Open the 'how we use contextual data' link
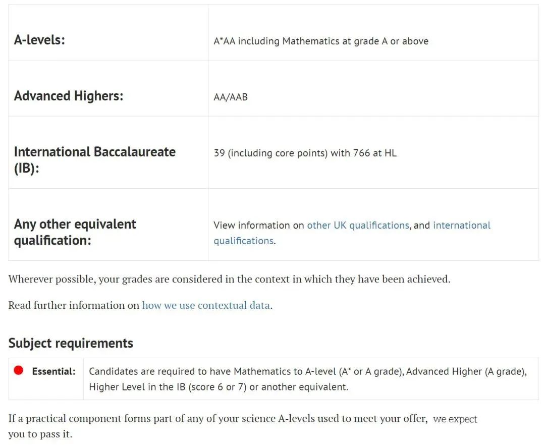This screenshot has width=545, height=445. coord(206,305)
